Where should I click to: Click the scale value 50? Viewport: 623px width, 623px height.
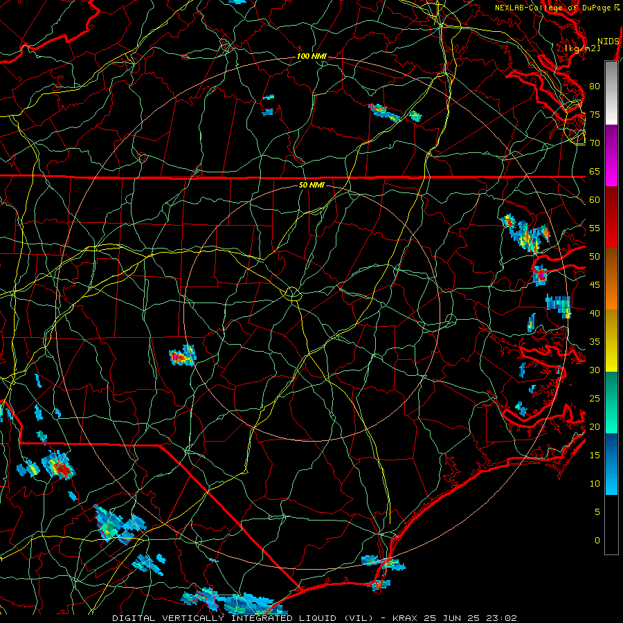click(595, 257)
